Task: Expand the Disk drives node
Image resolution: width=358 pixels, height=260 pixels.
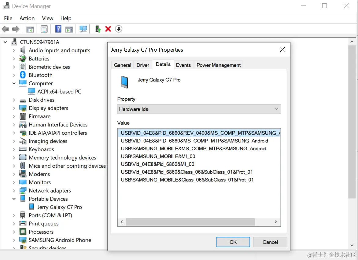Action: [14, 100]
